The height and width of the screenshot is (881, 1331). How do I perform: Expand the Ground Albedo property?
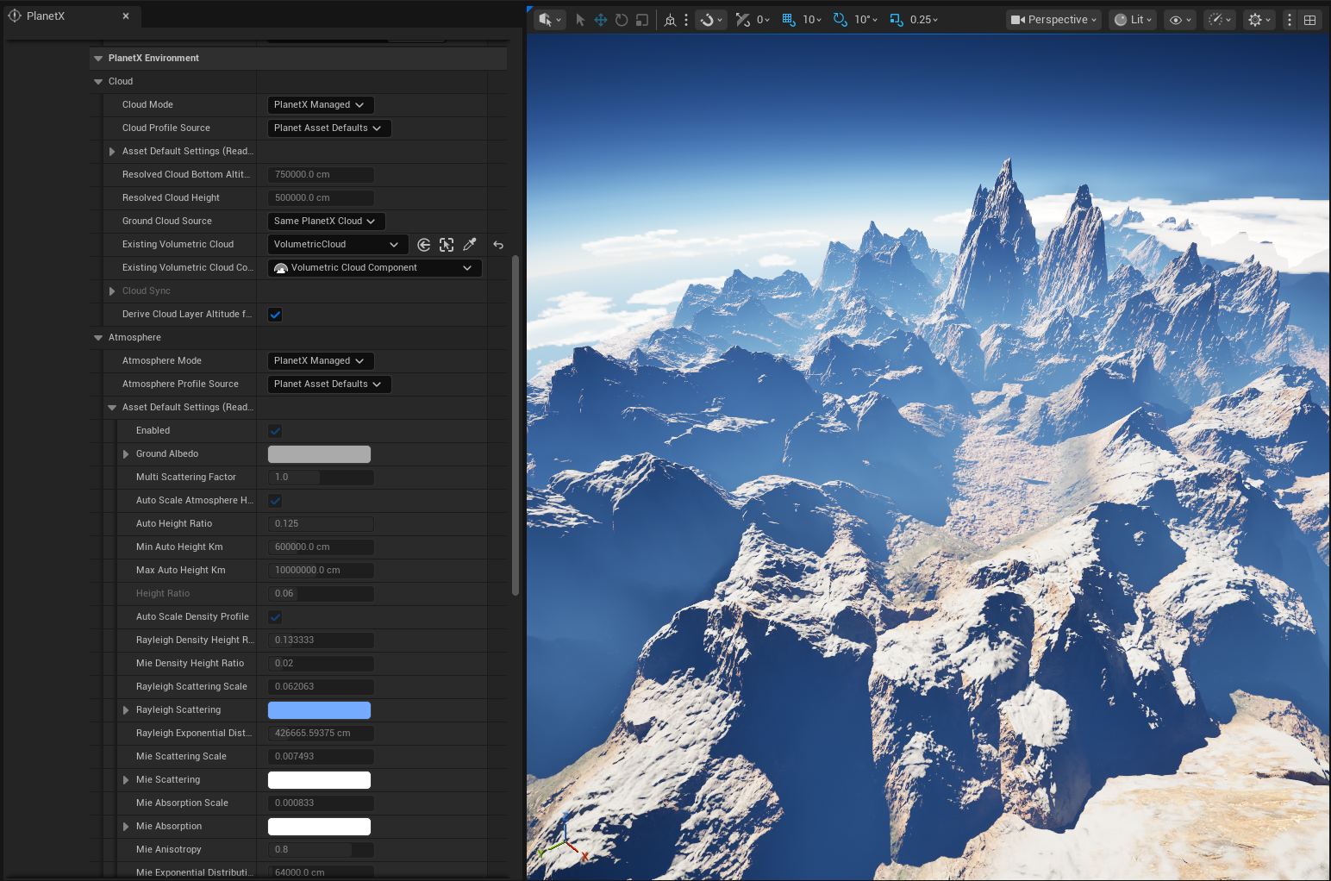(x=126, y=454)
